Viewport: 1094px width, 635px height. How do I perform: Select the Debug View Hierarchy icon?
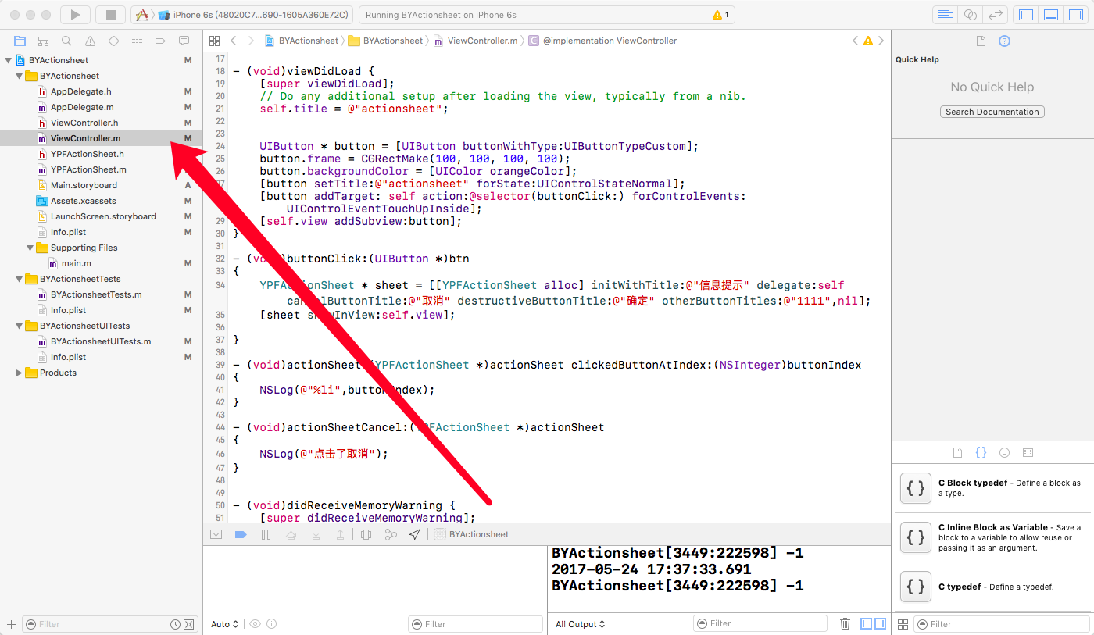click(x=366, y=534)
